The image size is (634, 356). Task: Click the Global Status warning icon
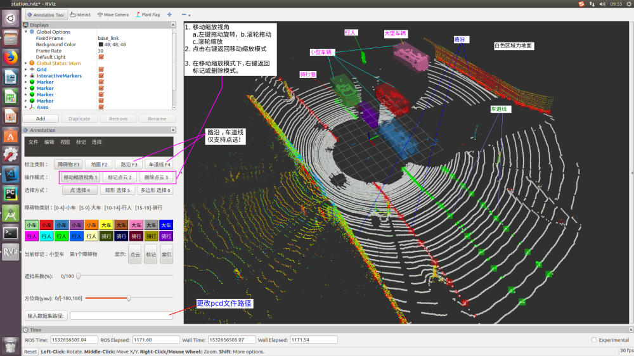click(x=32, y=63)
